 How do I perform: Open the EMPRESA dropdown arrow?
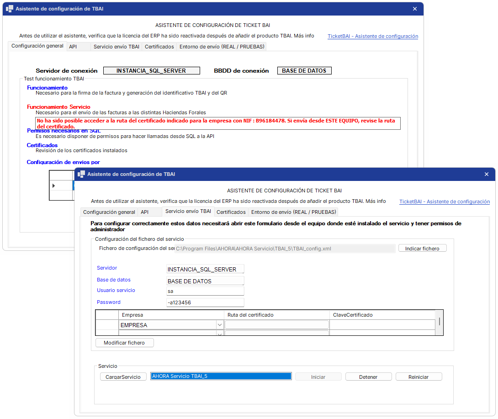(219, 325)
